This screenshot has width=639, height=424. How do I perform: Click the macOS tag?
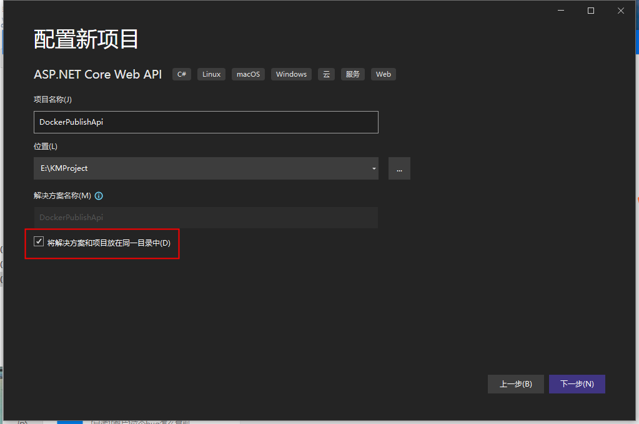point(248,74)
